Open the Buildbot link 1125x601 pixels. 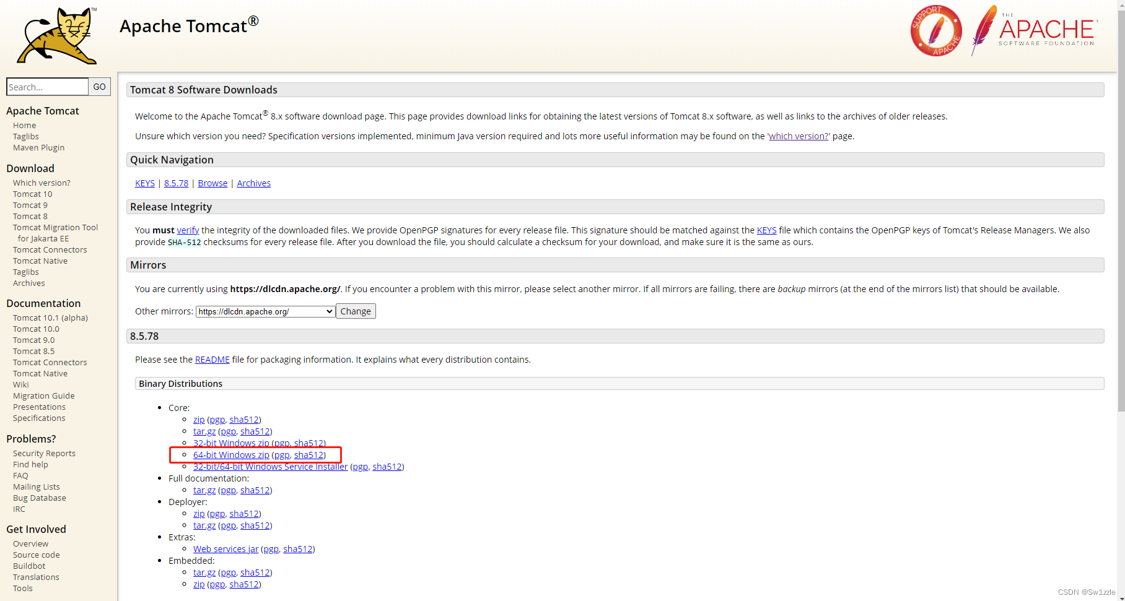29,566
